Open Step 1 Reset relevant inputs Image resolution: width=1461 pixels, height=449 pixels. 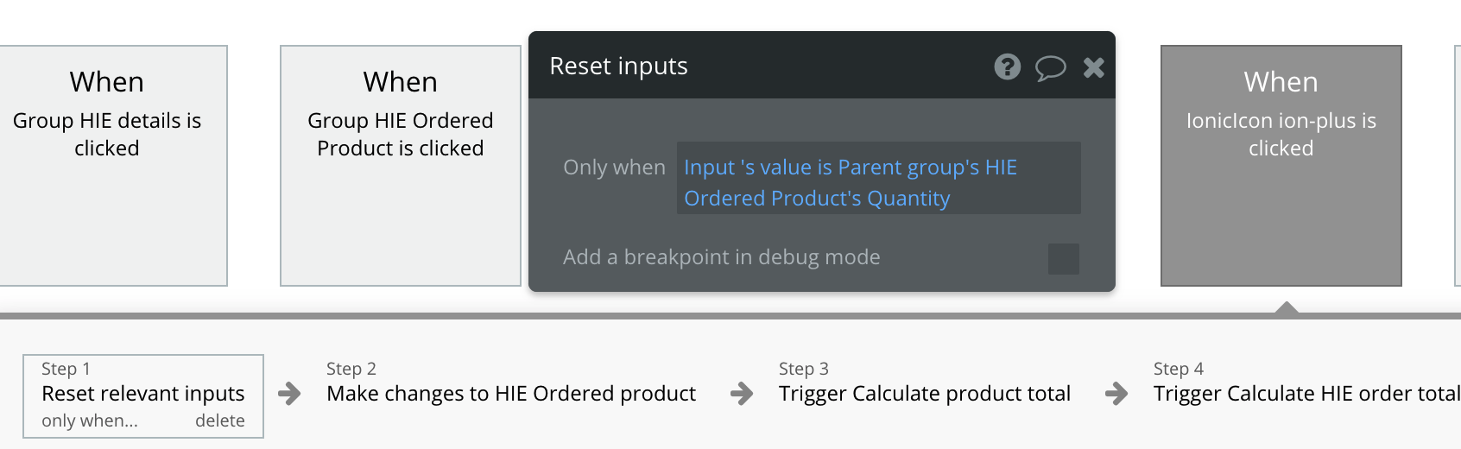pos(143,393)
